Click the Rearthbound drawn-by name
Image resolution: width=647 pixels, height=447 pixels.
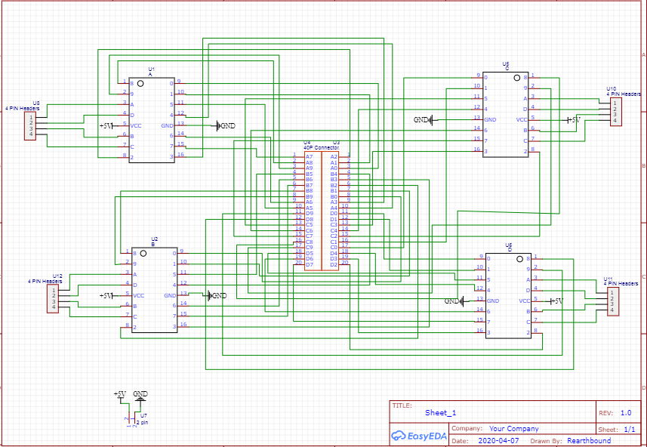coord(589,440)
